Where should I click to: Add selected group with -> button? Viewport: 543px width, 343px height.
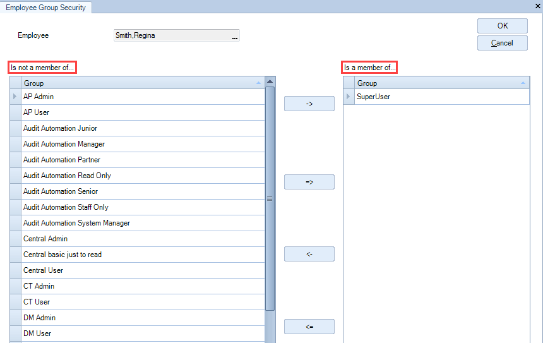point(309,104)
